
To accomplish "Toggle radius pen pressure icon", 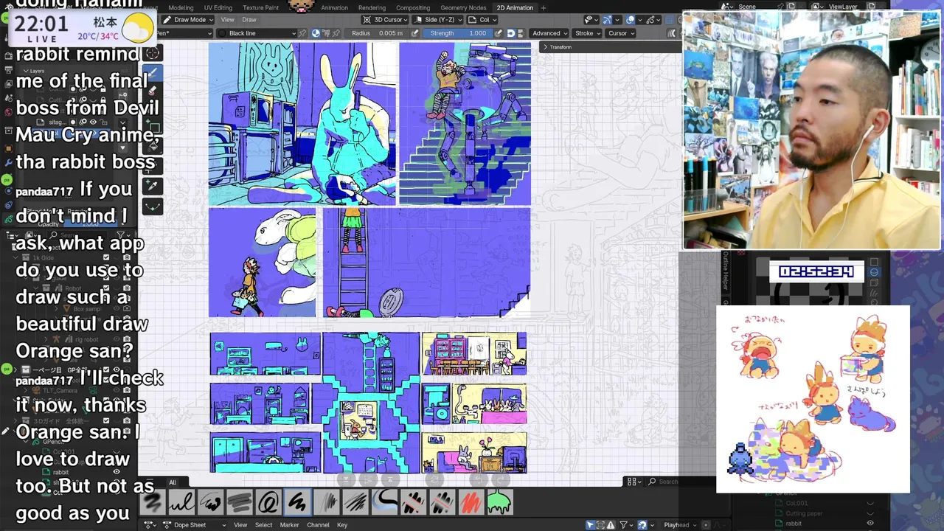I will pos(414,33).
